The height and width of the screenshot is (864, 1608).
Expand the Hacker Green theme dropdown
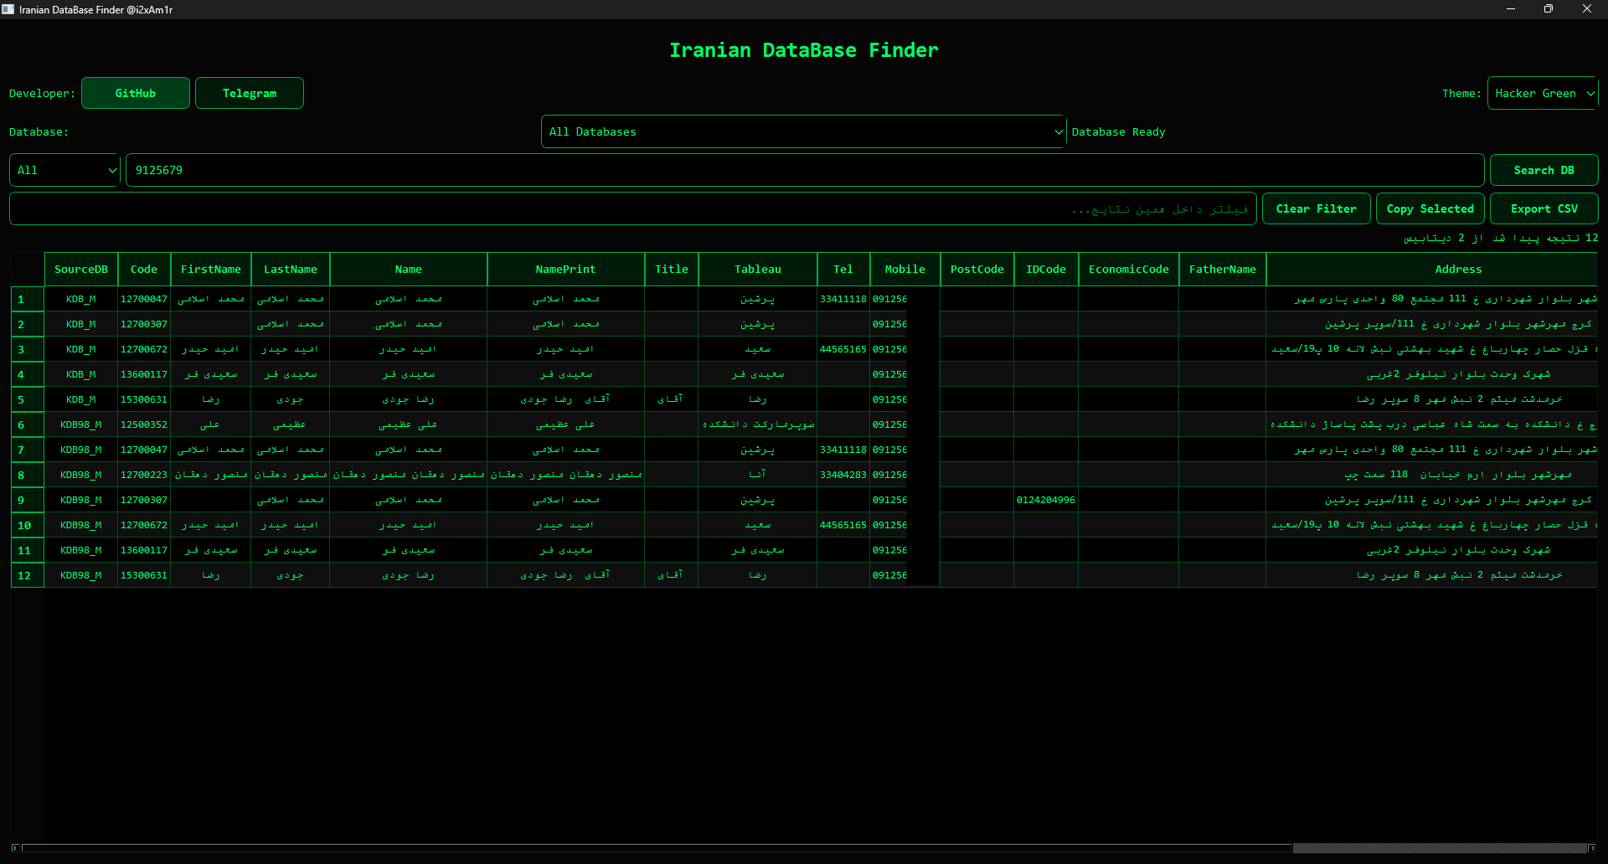1543,93
